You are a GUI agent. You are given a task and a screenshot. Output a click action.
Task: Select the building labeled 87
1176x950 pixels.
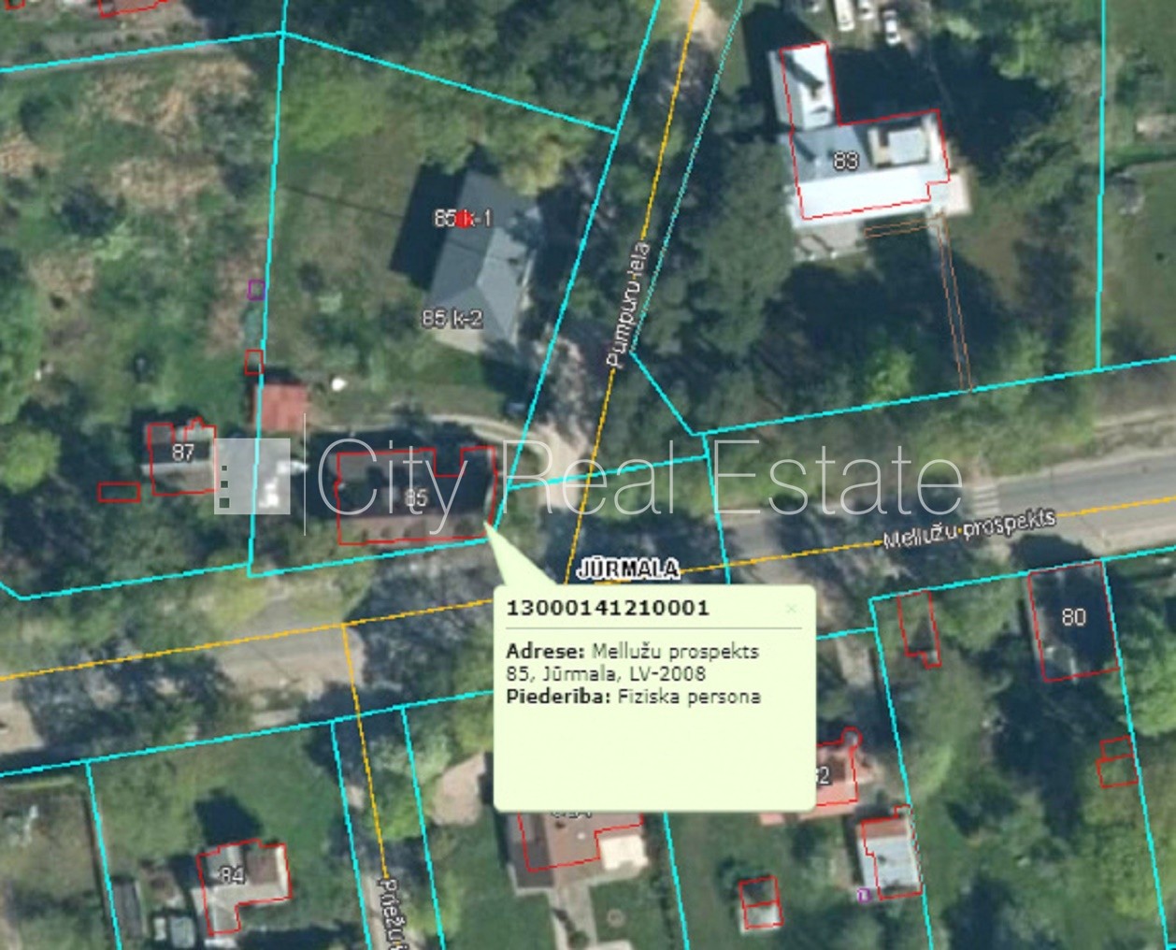[x=182, y=453]
